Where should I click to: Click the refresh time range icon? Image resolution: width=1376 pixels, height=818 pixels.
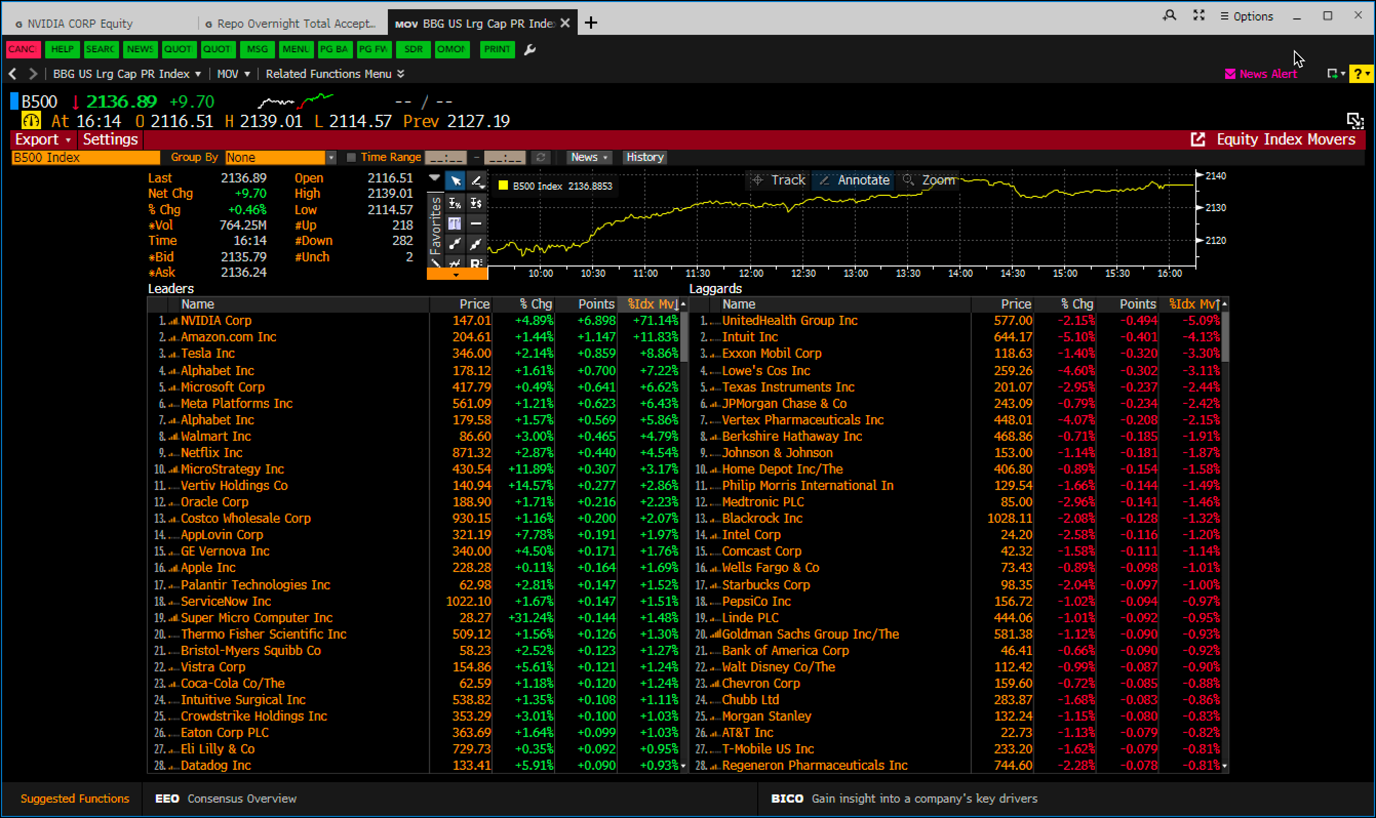[x=541, y=158]
